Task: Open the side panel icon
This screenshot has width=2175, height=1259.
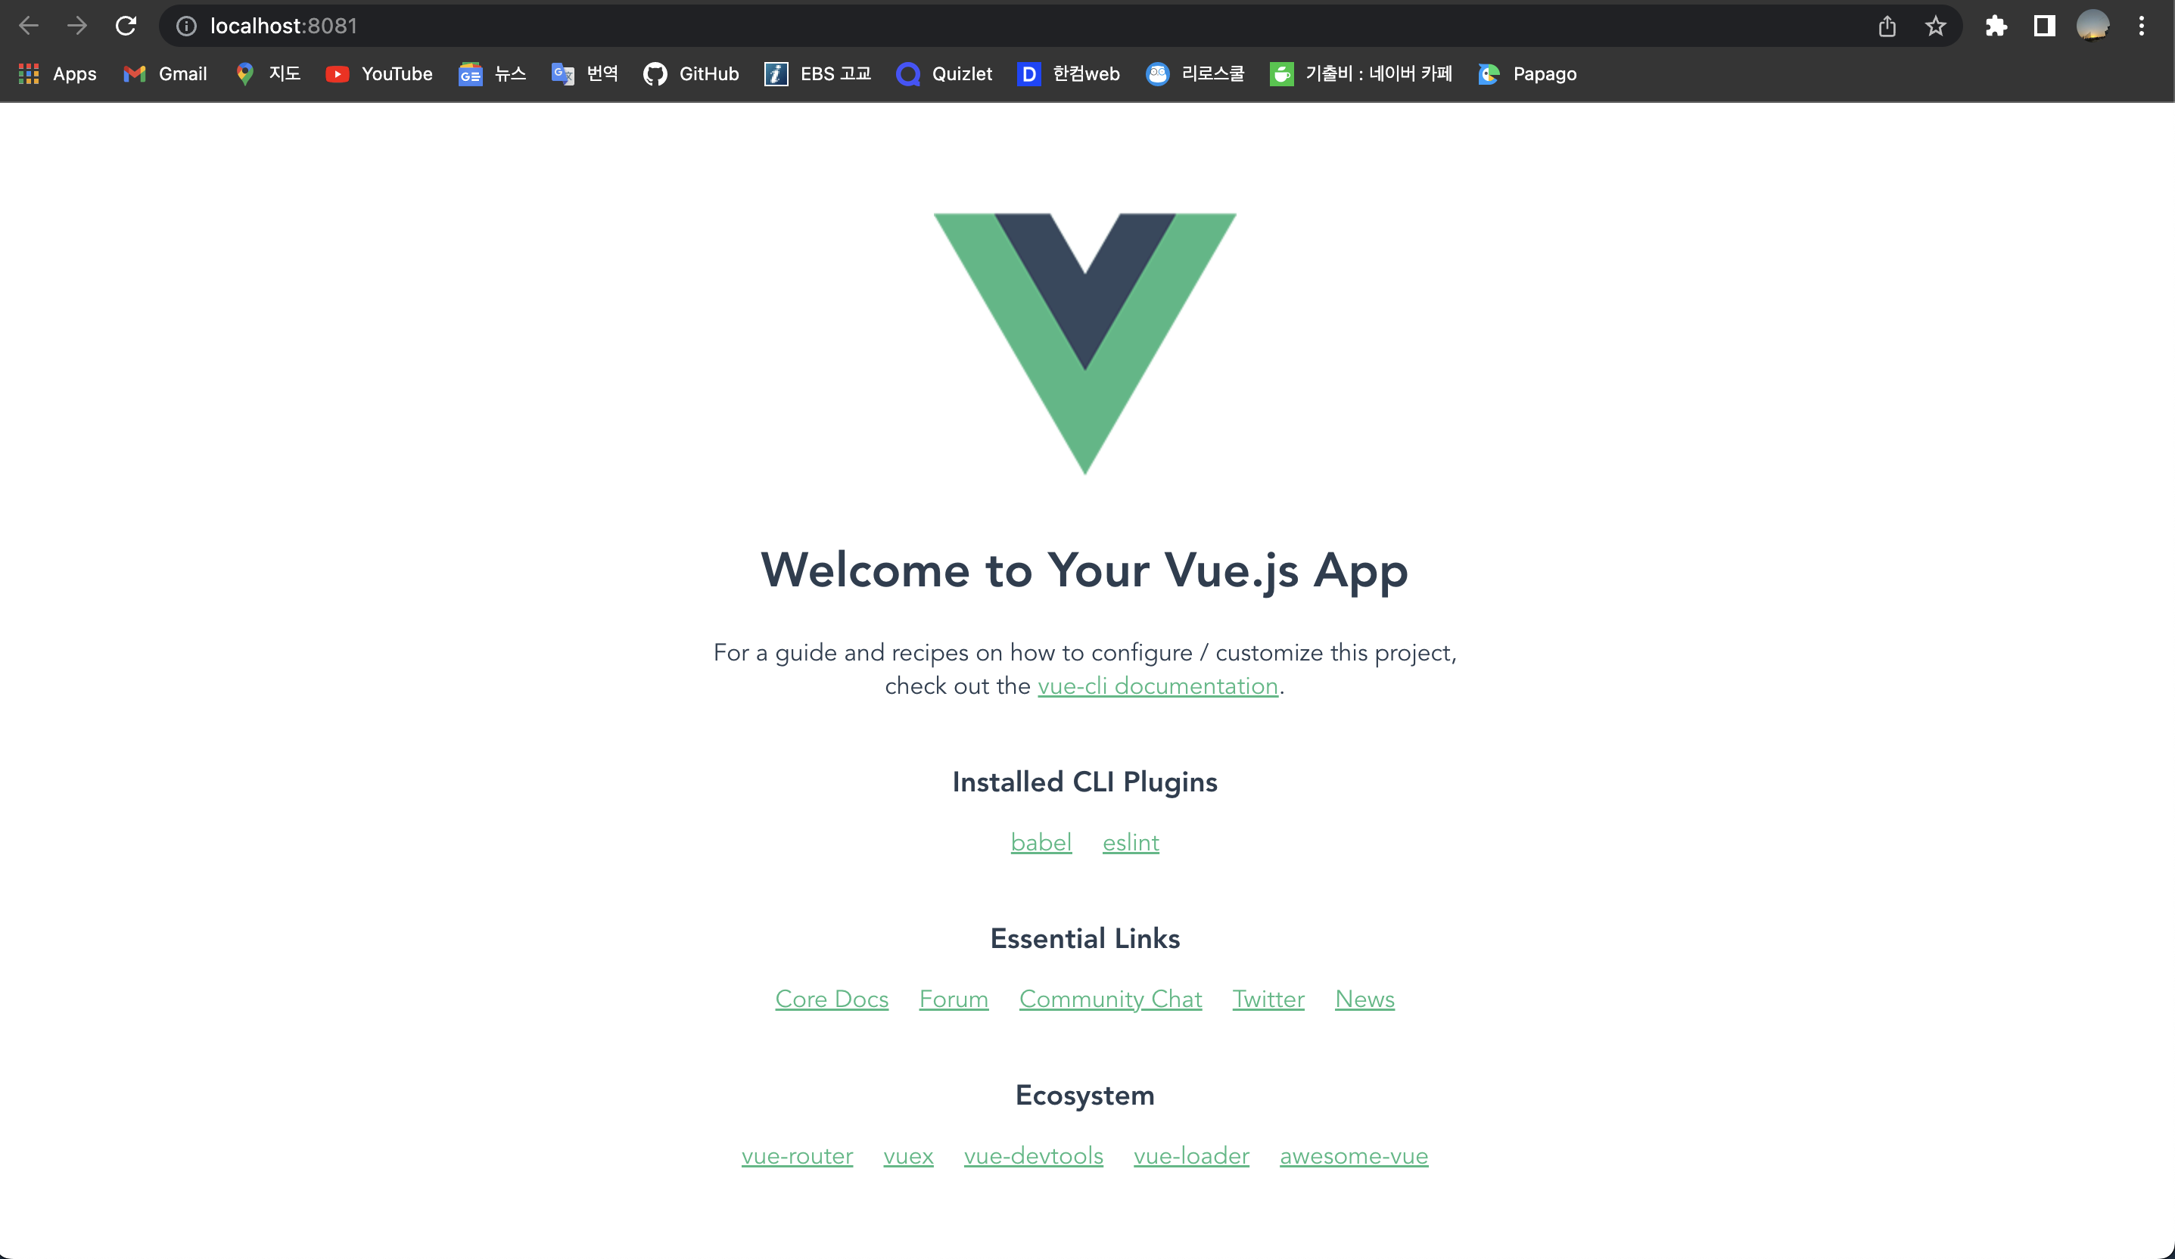Action: (2045, 26)
